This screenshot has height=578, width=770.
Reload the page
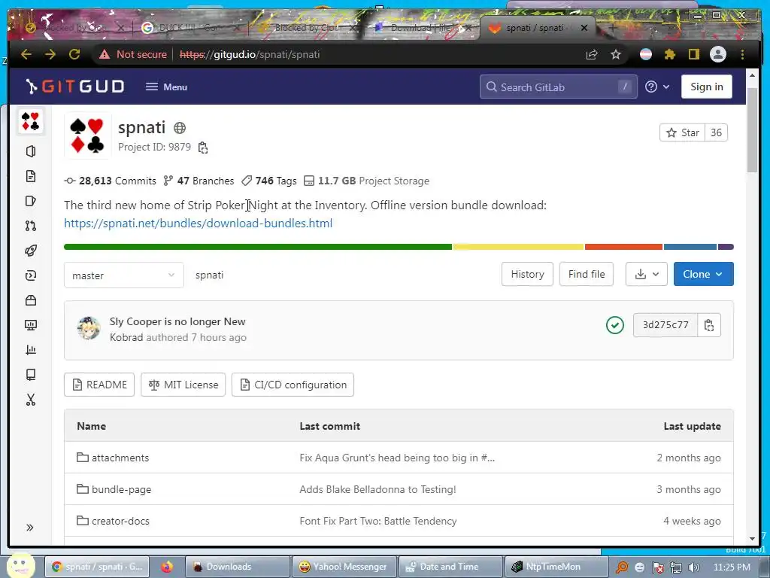(x=74, y=54)
